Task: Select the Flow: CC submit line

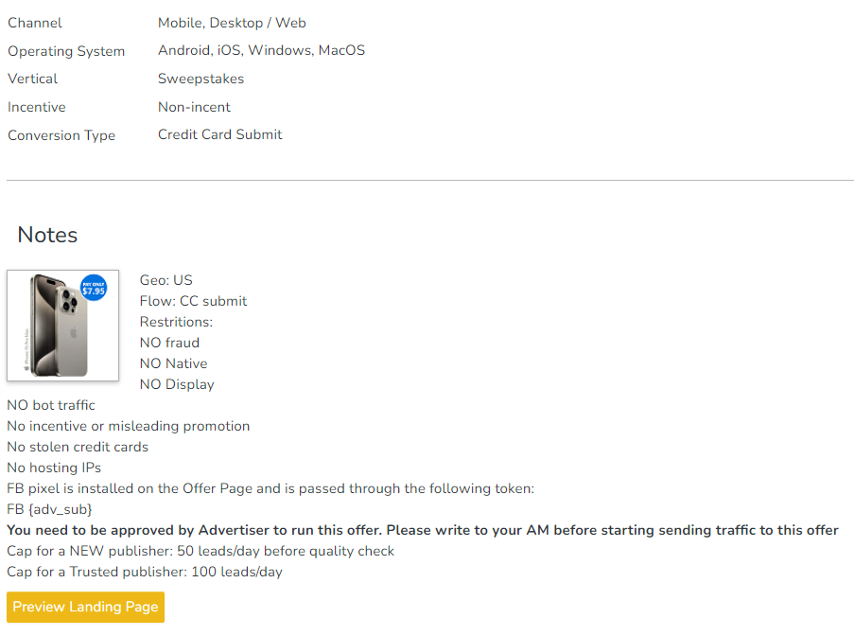Action: tap(193, 301)
